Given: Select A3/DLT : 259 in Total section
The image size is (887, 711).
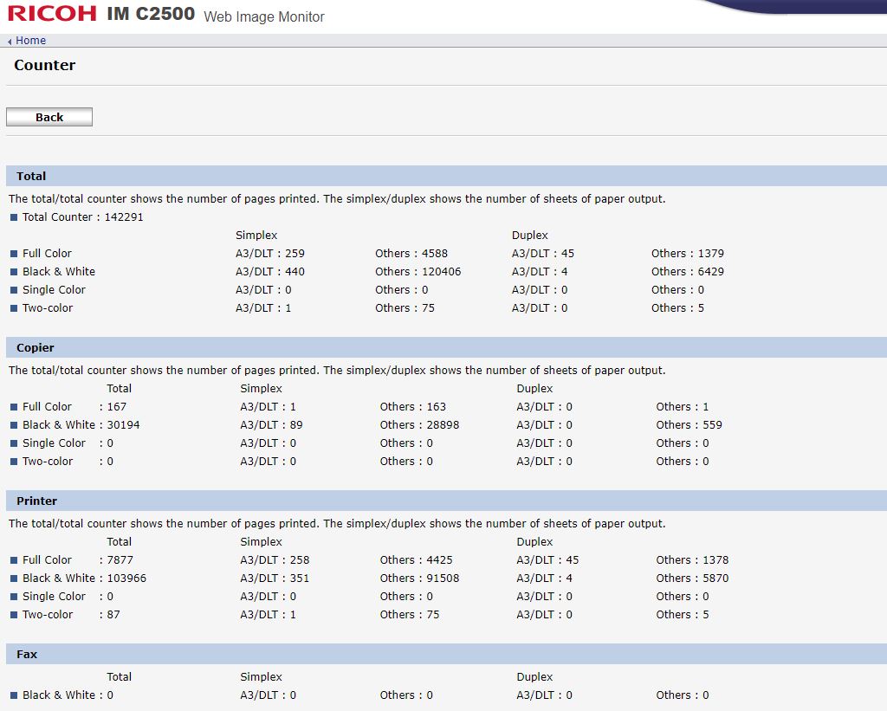Looking at the screenshot, I should [270, 254].
